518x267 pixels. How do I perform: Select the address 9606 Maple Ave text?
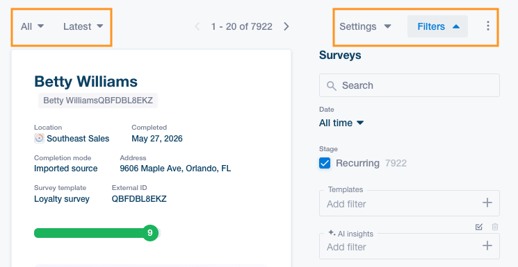pos(175,169)
